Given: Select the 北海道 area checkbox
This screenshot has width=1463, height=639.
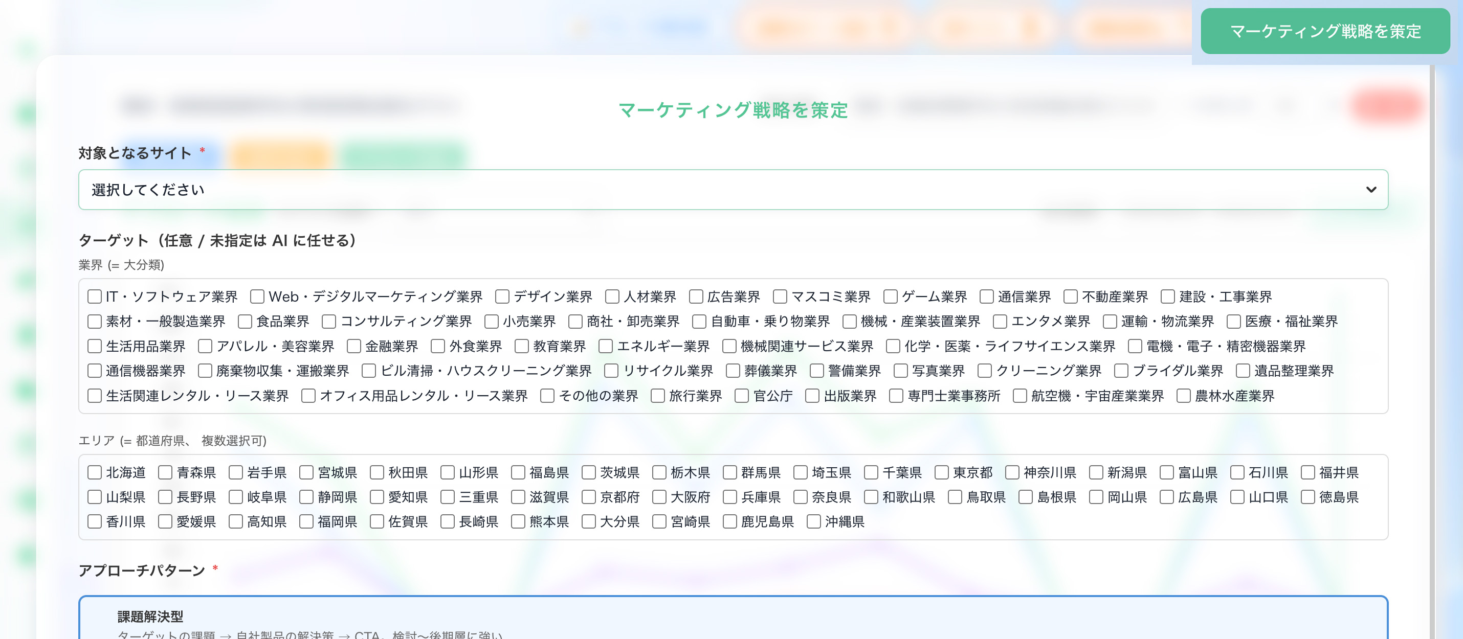Looking at the screenshot, I should pyautogui.click(x=95, y=473).
